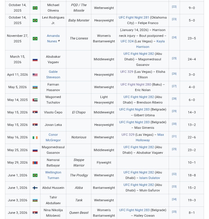Viewport: 209px width, 219px height.
Task: Click the UAE flag beside Magomed Tuchalov
Action: click(35, 100)
